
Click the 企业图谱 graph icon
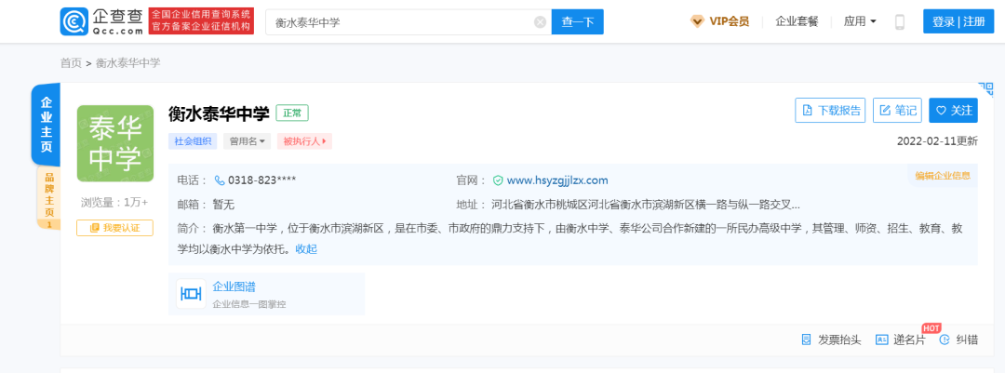click(191, 294)
